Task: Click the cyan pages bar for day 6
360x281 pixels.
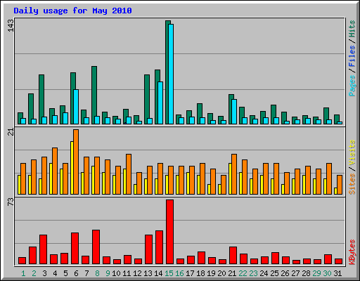Action: (x=76, y=107)
